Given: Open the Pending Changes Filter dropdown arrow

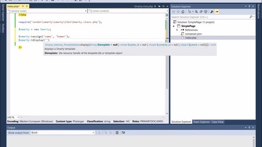Looking at the screenshot, I should pyautogui.click(x=193, y=12).
